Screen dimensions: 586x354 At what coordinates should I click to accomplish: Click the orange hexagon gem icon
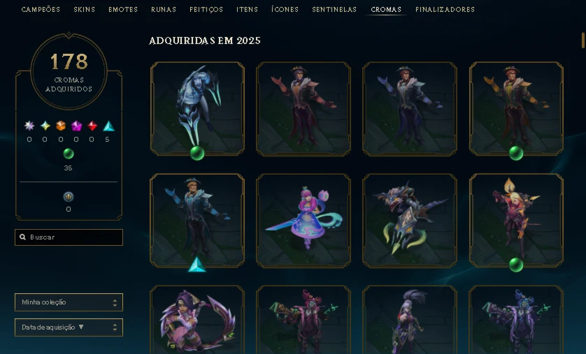click(x=61, y=126)
